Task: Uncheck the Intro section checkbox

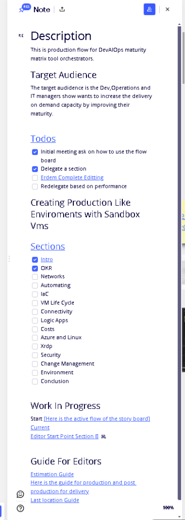Action: [35, 259]
